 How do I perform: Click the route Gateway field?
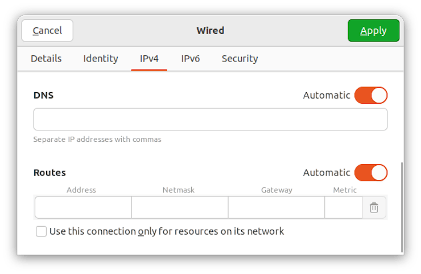pos(276,208)
